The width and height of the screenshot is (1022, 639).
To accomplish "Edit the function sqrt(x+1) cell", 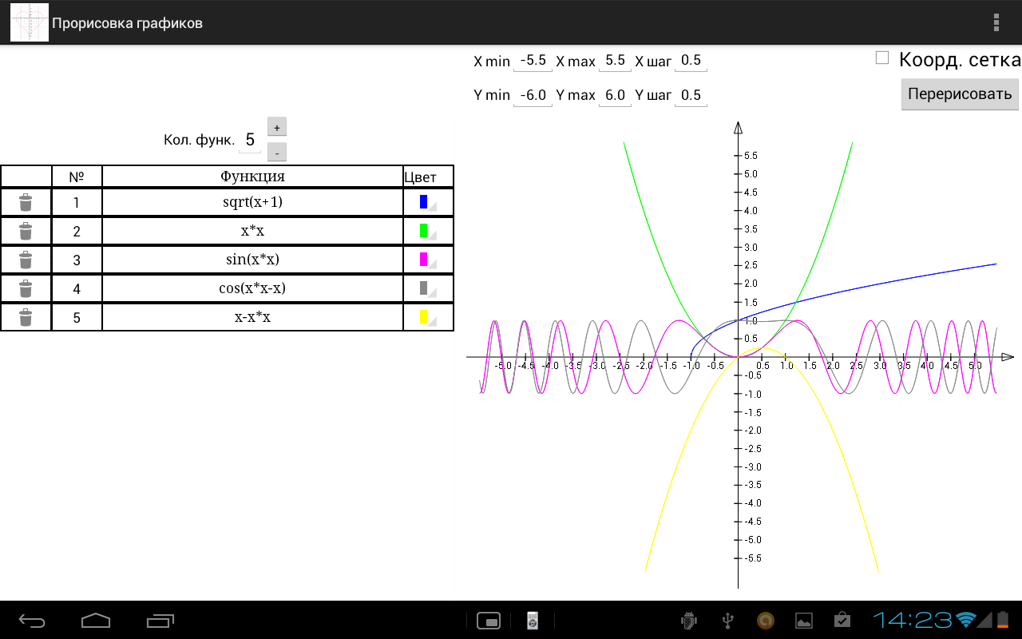I will click(252, 203).
